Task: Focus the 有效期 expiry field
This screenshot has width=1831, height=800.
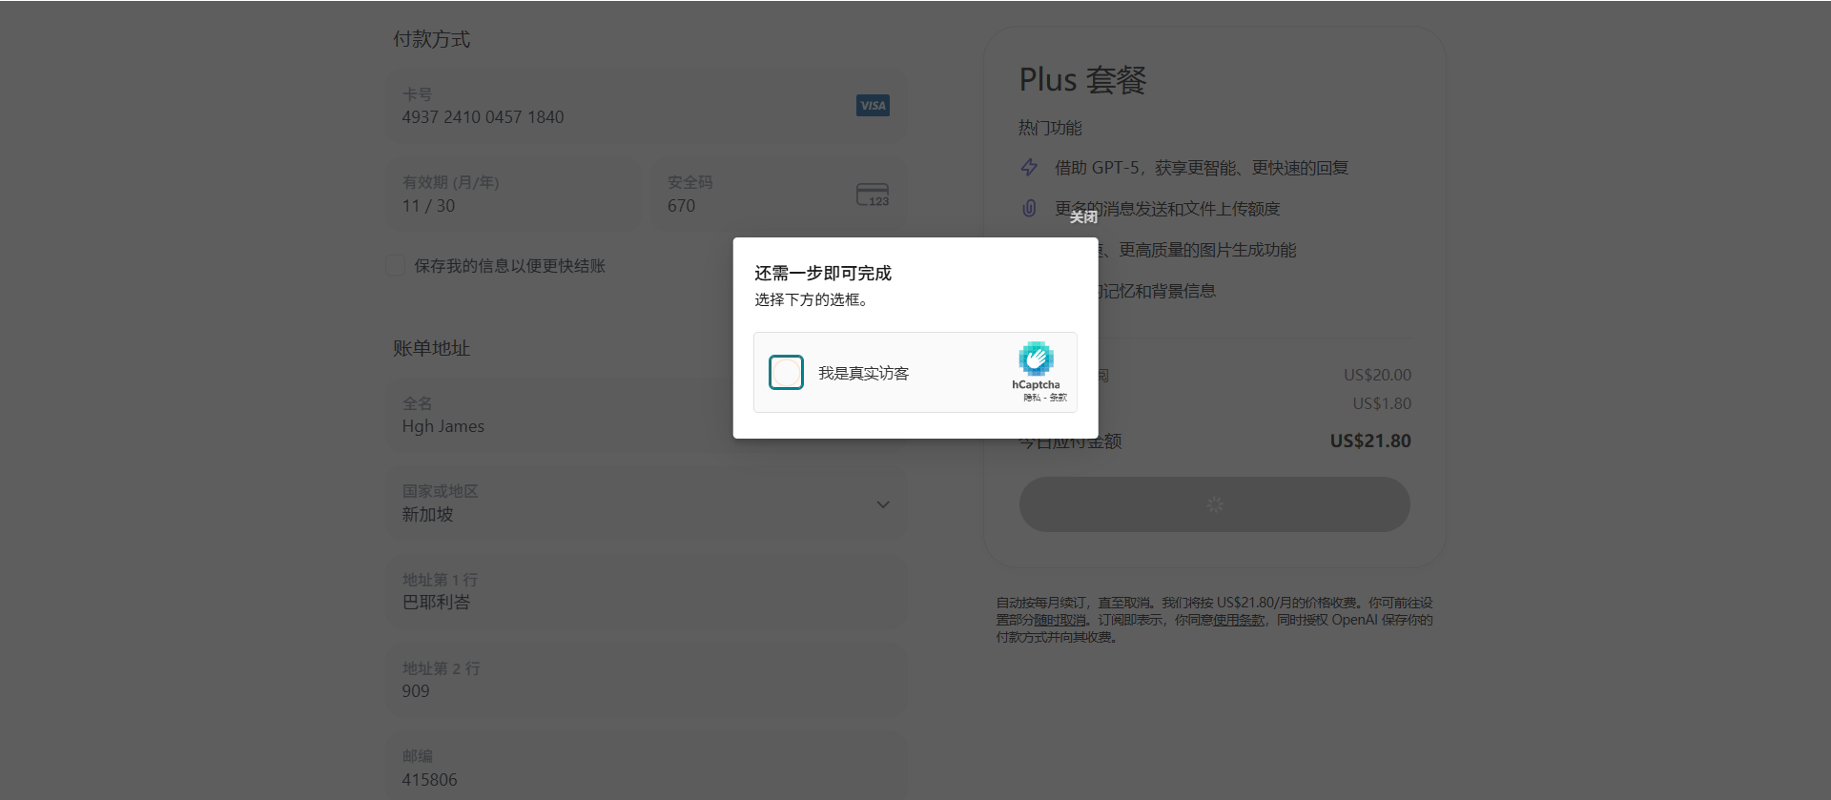Action: 514,195
